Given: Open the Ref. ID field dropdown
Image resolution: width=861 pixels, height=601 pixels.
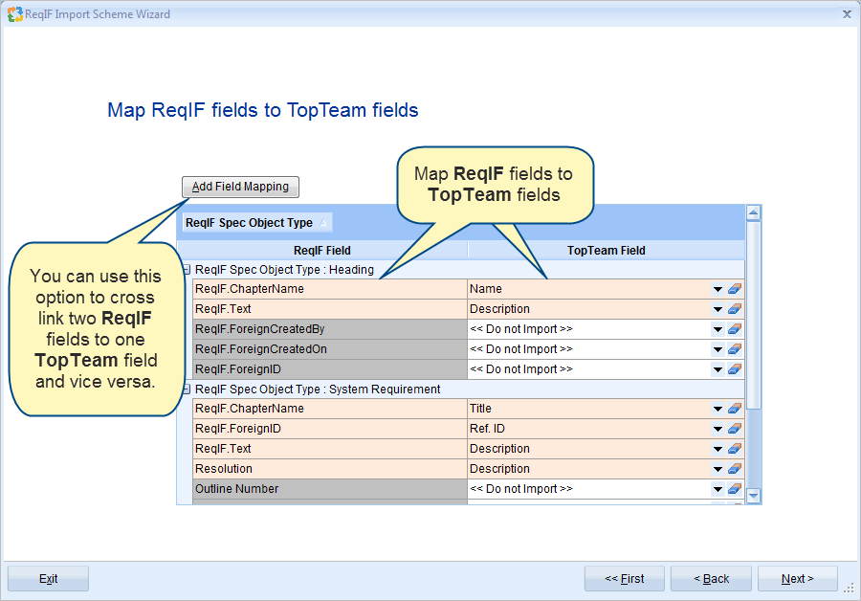Looking at the screenshot, I should pos(717,430).
